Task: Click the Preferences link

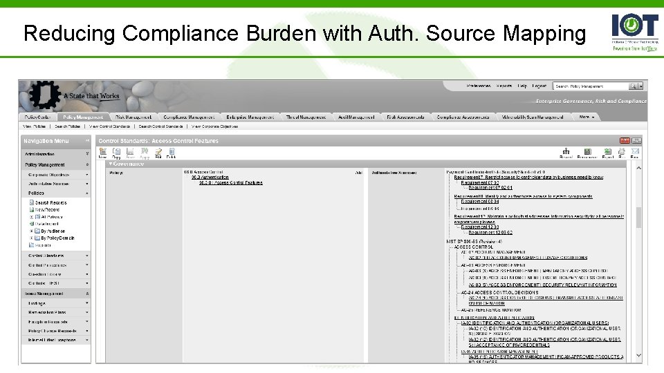Action: pyautogui.click(x=479, y=86)
